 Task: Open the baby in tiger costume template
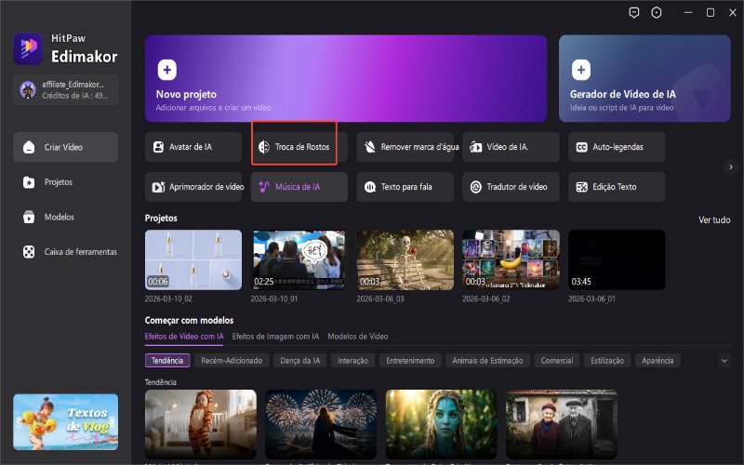click(x=201, y=424)
